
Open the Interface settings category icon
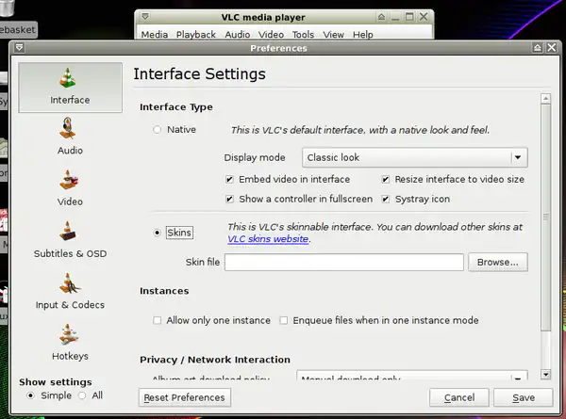click(71, 79)
